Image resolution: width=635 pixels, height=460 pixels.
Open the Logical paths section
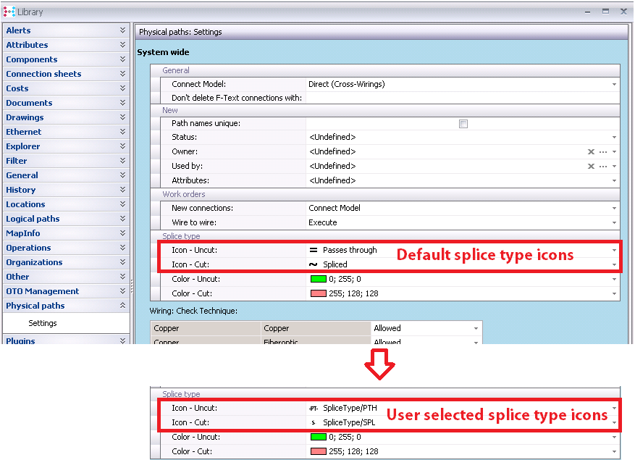click(66, 219)
